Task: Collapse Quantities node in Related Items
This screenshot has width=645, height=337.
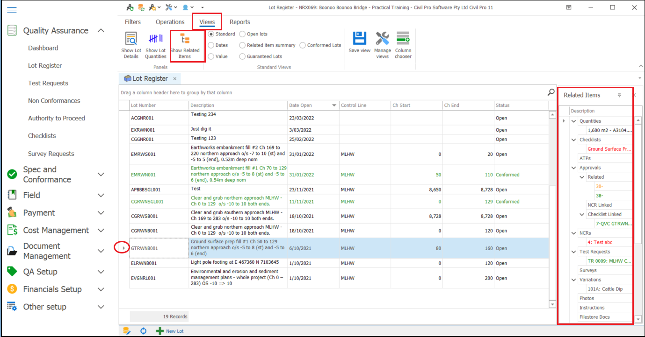Action: click(574, 121)
